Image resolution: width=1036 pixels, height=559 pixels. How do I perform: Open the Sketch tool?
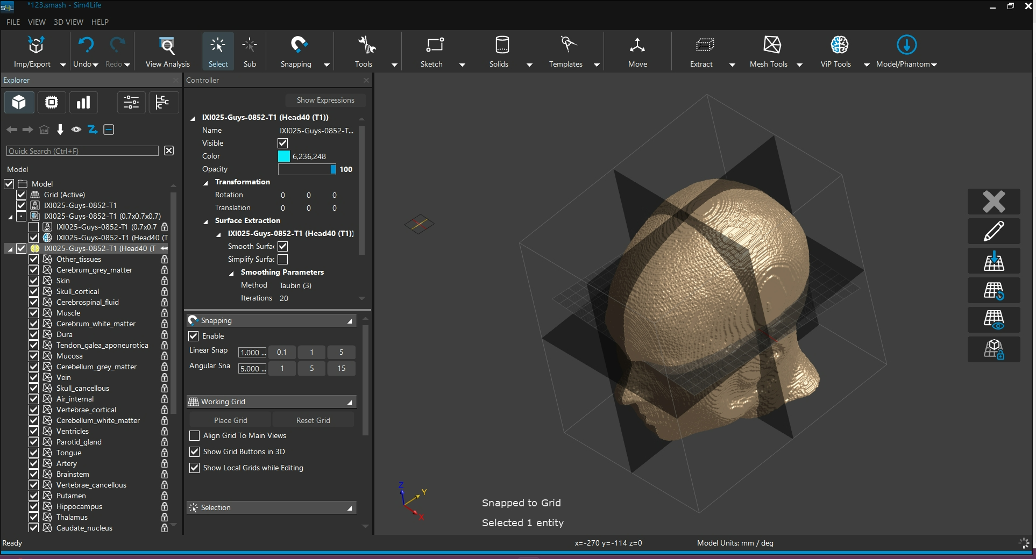(x=434, y=46)
